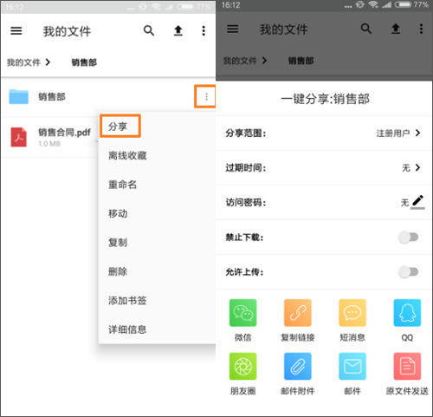Tap the 允许上传 label

(244, 271)
